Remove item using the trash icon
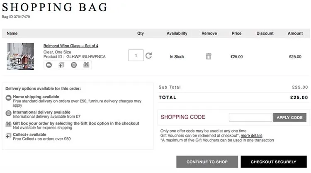311x173 pixels. click(x=209, y=56)
